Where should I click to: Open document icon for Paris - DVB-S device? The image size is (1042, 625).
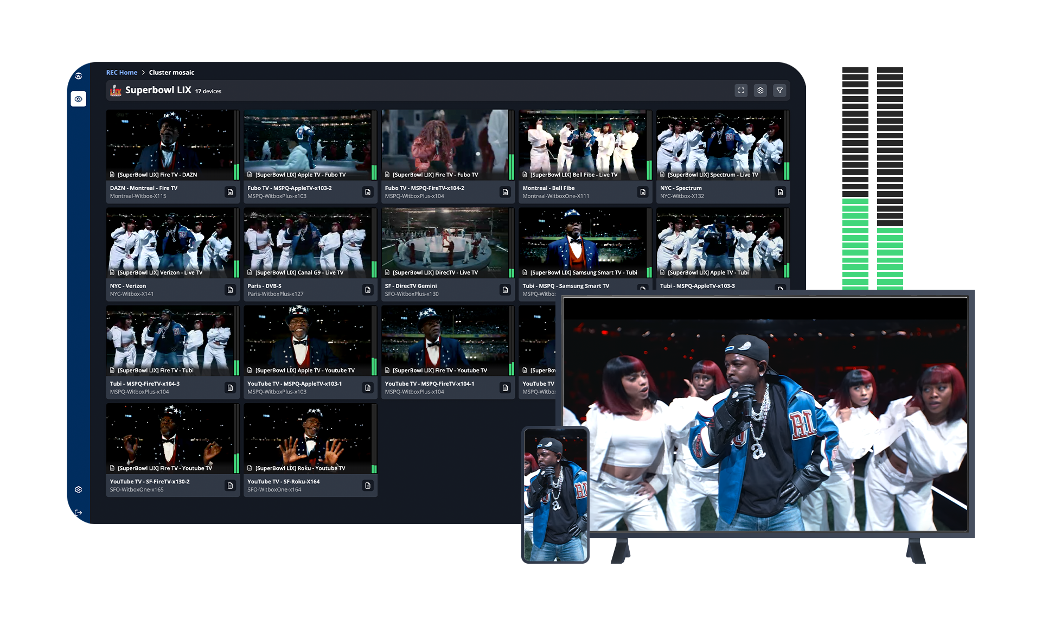[368, 290]
